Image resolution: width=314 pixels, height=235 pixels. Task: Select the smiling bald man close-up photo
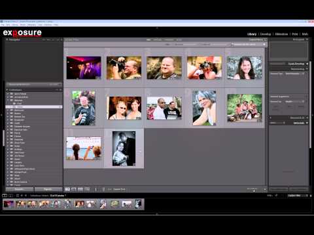(164, 67)
